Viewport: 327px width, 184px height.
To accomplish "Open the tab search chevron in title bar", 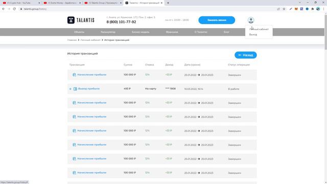I will (x=300, y=3).
